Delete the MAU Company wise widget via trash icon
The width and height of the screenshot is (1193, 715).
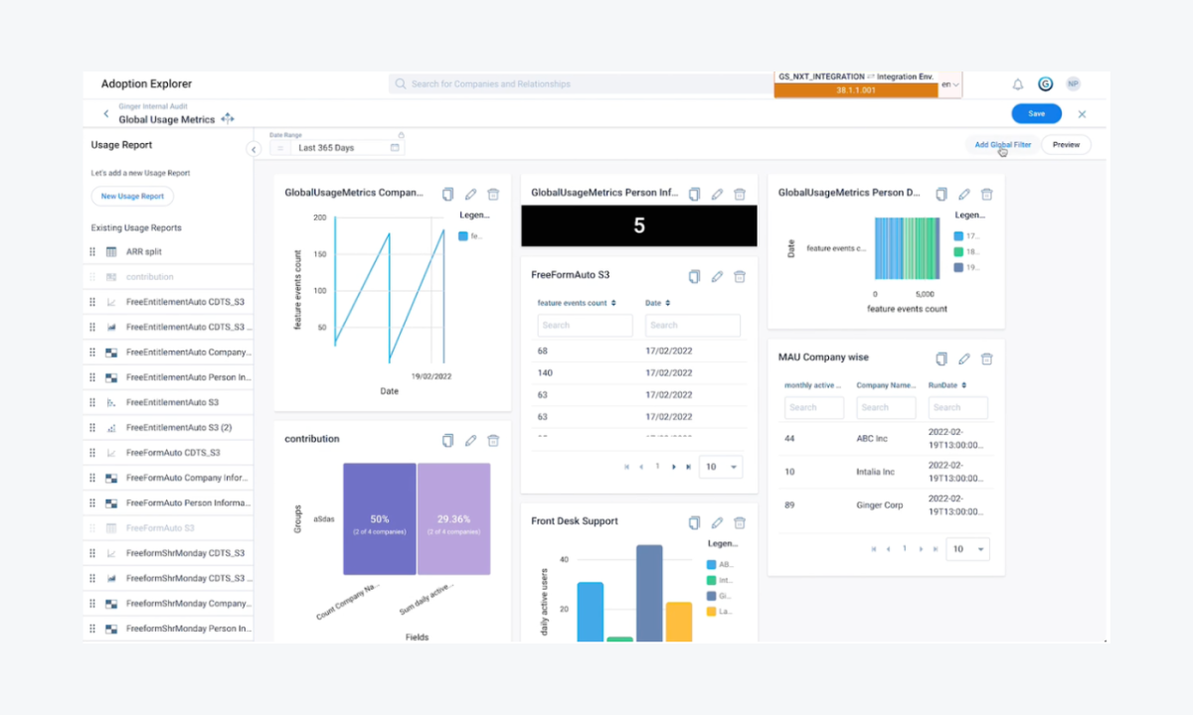[x=986, y=358]
